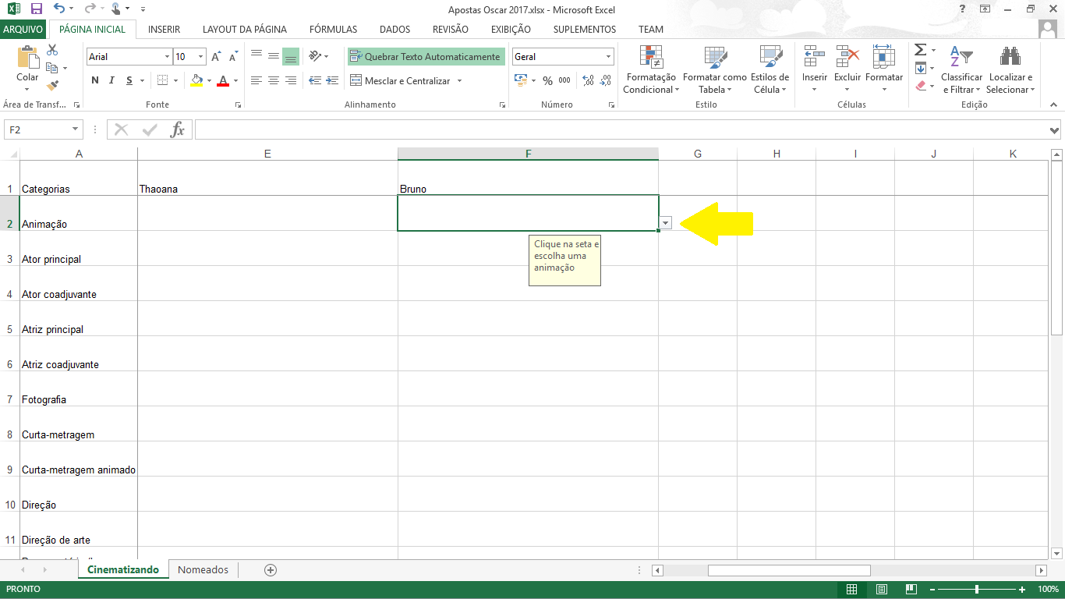The width and height of the screenshot is (1065, 599).
Task: Toggle italic (I) formatting
Action: (112, 80)
